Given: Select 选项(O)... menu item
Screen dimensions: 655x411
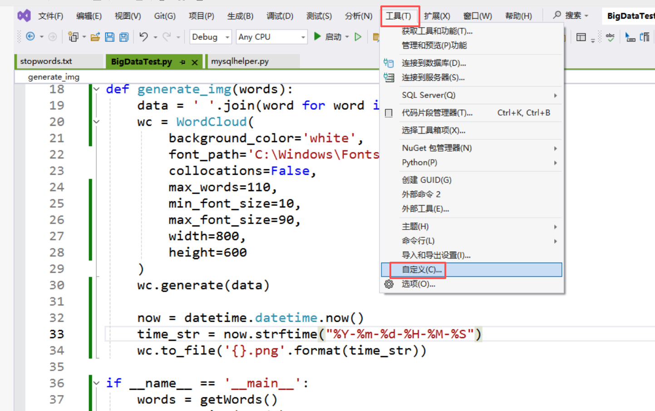Looking at the screenshot, I should (472, 284).
